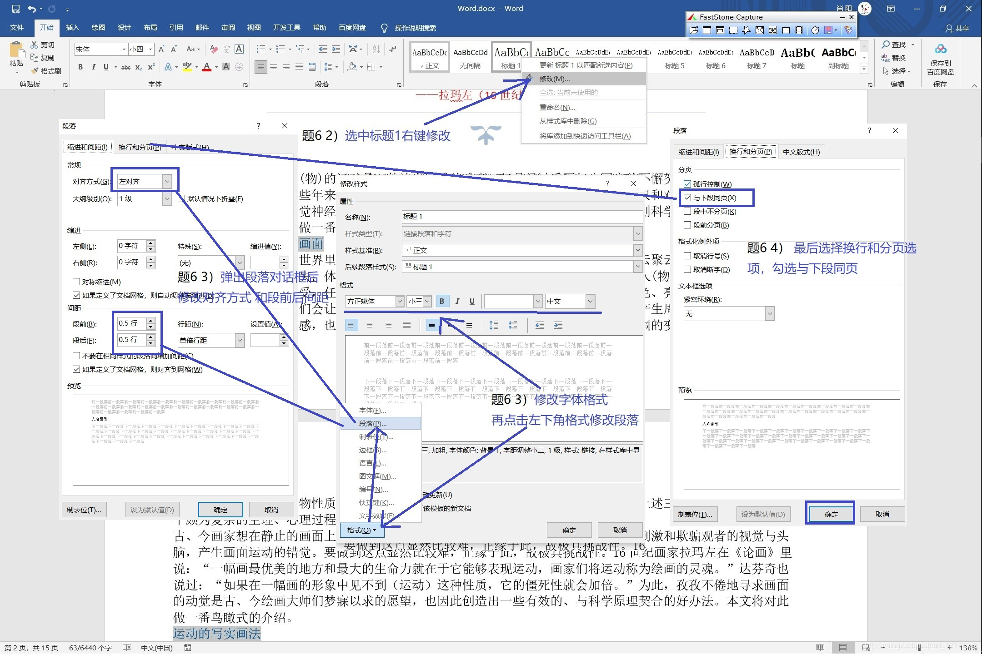The width and height of the screenshot is (982, 654).
Task: Toggle Italic in the ribbon font group
Action: pyautogui.click(x=93, y=67)
